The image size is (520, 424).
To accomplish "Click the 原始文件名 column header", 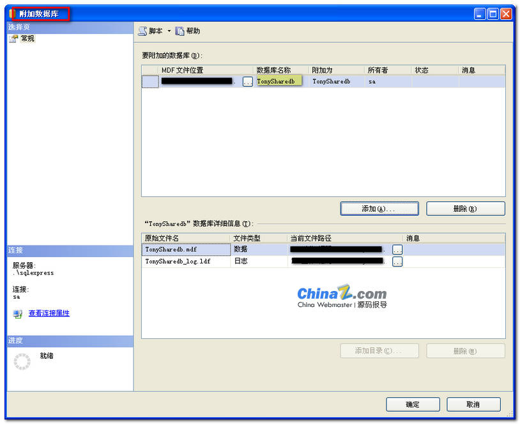I will click(186, 238).
